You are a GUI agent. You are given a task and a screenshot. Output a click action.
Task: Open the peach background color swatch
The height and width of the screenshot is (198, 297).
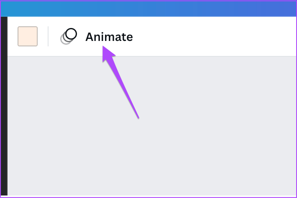tap(28, 36)
